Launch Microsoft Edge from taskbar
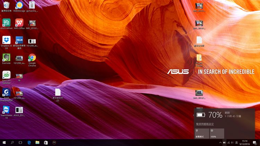Viewport: 260px width, 146px height. 29,143
